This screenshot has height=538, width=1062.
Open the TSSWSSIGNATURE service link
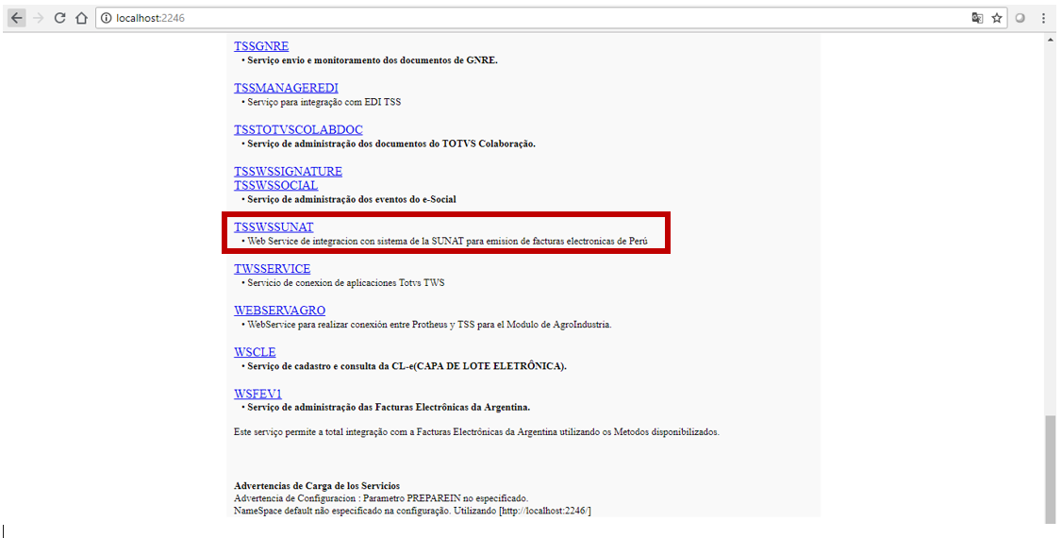(288, 172)
